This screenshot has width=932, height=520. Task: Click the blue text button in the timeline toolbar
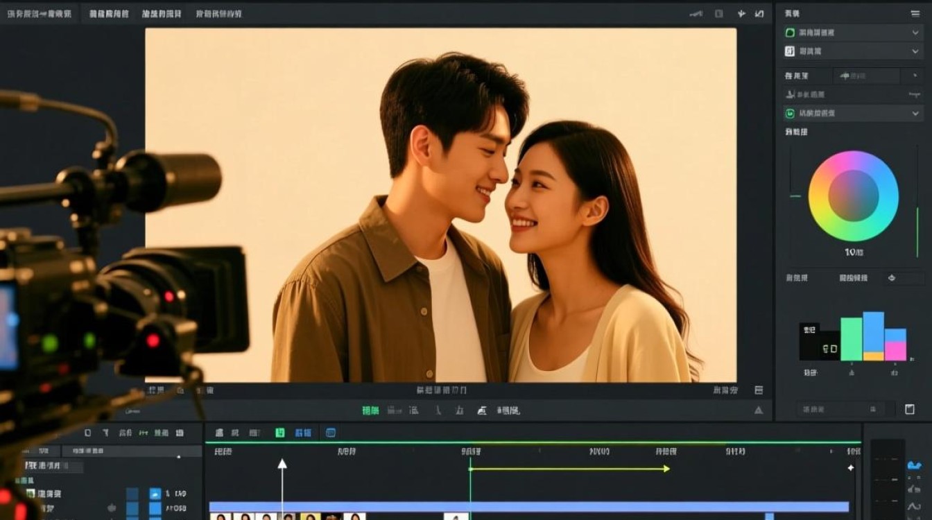[x=303, y=433]
